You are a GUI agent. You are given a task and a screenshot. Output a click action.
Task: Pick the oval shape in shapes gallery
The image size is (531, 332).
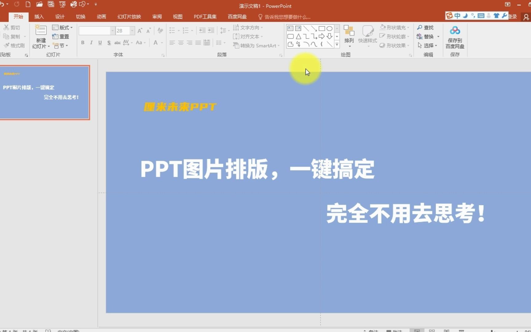point(329,28)
